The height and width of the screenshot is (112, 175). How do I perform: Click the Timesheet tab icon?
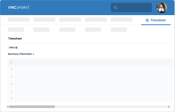point(147,20)
